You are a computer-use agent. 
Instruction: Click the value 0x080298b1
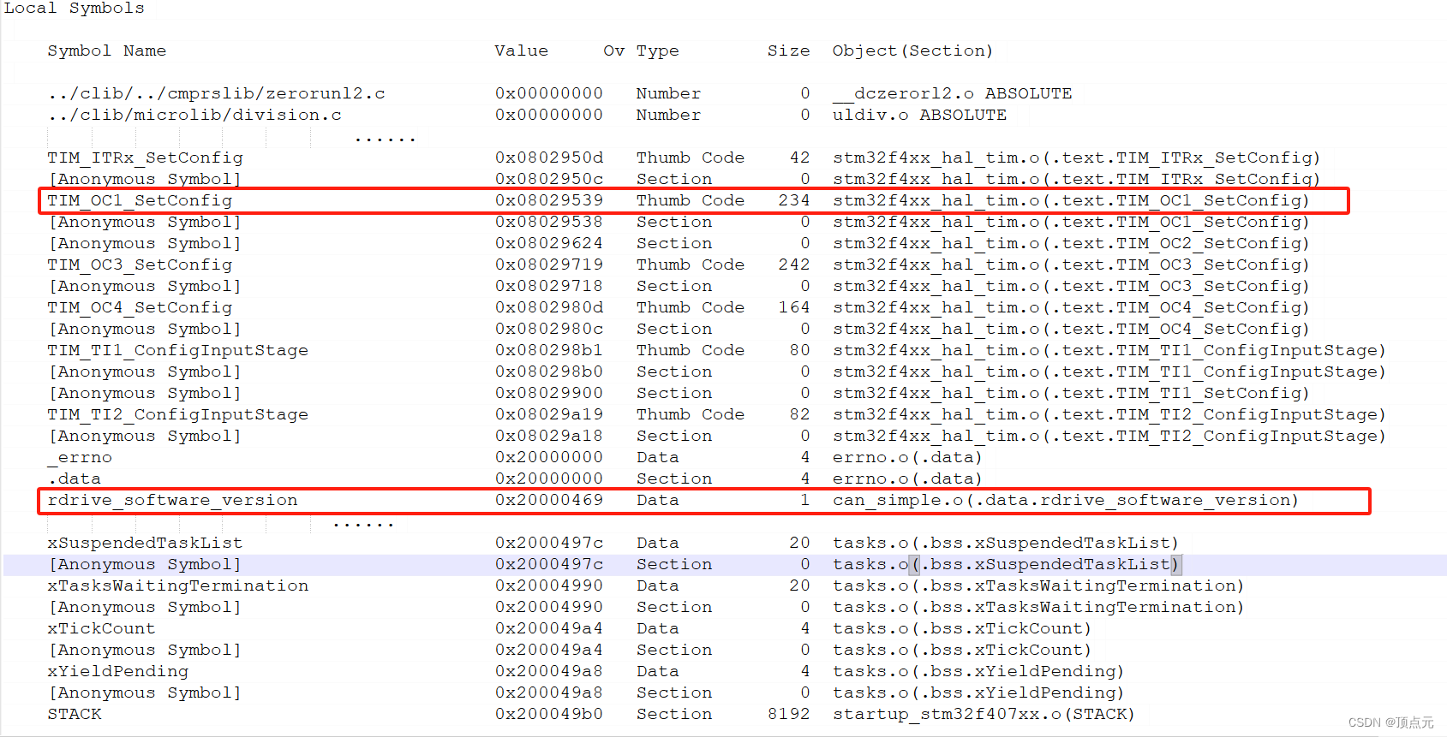pyautogui.click(x=549, y=350)
